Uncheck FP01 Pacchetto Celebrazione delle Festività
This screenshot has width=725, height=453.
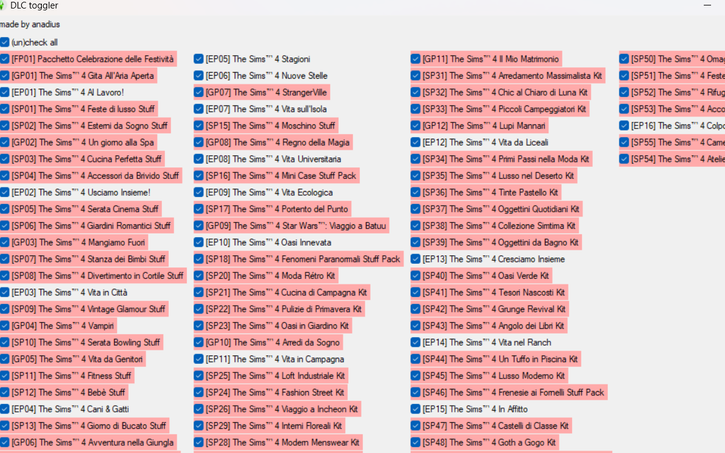coord(5,59)
